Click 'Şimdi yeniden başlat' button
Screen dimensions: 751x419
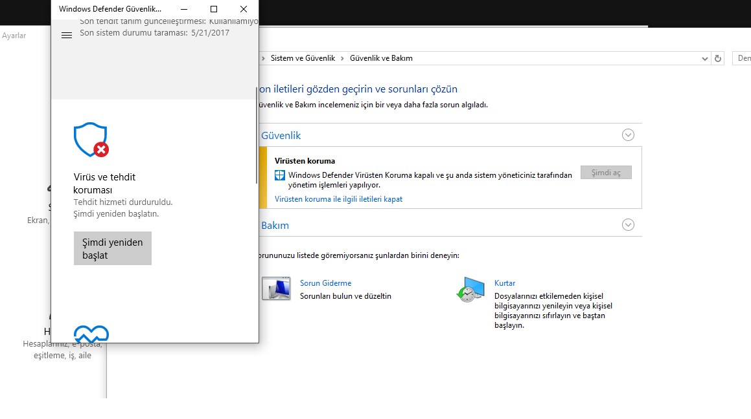pos(113,248)
